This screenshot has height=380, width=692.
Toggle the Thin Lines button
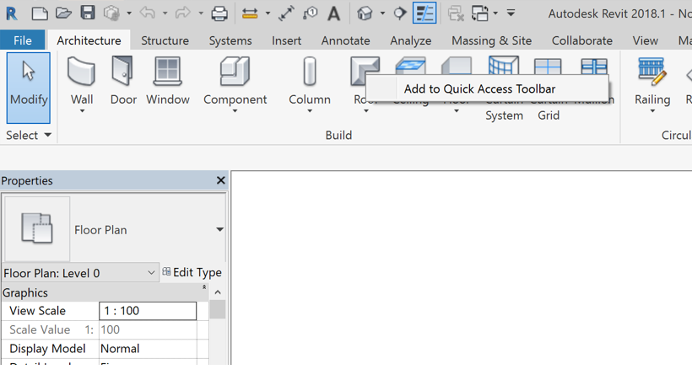coord(424,13)
